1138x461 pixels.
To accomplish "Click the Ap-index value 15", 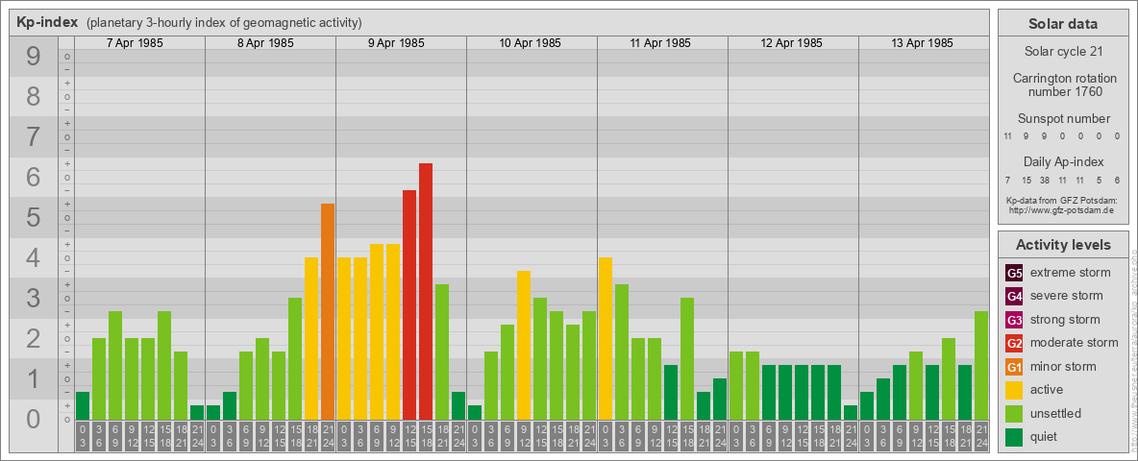I will [1027, 180].
